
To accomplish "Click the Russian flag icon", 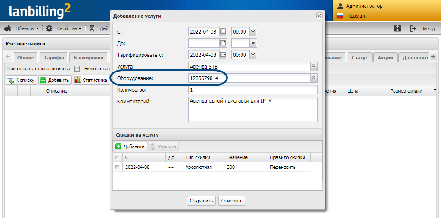I will (x=340, y=16).
